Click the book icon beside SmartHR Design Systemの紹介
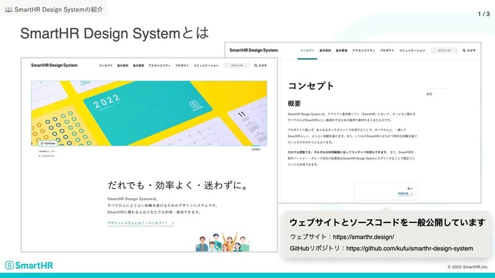Image resolution: width=495 pixels, height=278 pixels. click(9, 9)
